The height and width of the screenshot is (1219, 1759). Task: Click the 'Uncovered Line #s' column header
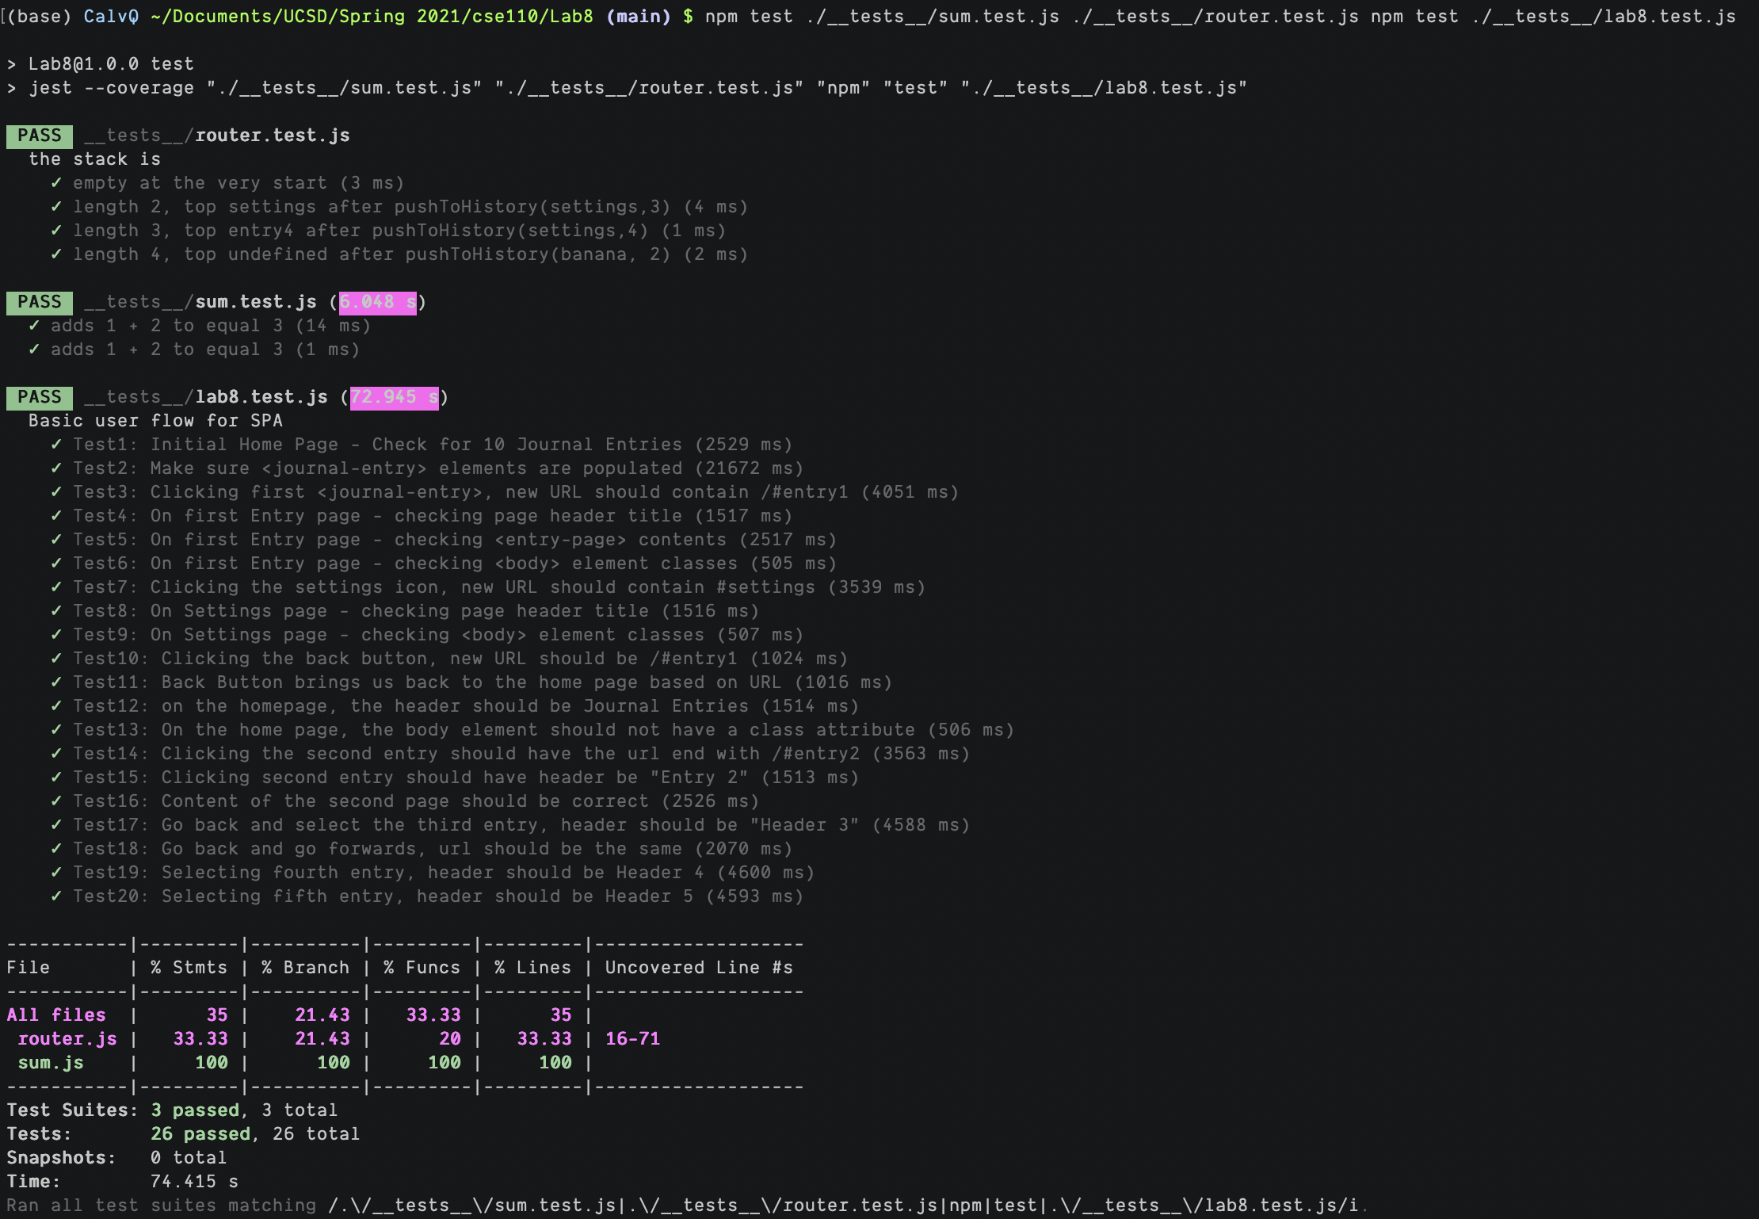[x=699, y=968]
